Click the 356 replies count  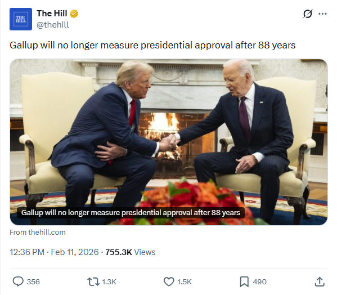click(x=33, y=282)
